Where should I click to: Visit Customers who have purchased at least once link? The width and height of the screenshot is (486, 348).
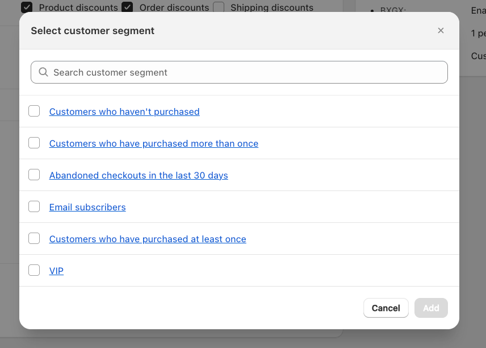point(148,239)
